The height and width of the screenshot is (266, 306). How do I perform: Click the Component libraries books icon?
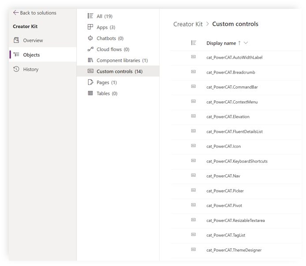[90, 60]
